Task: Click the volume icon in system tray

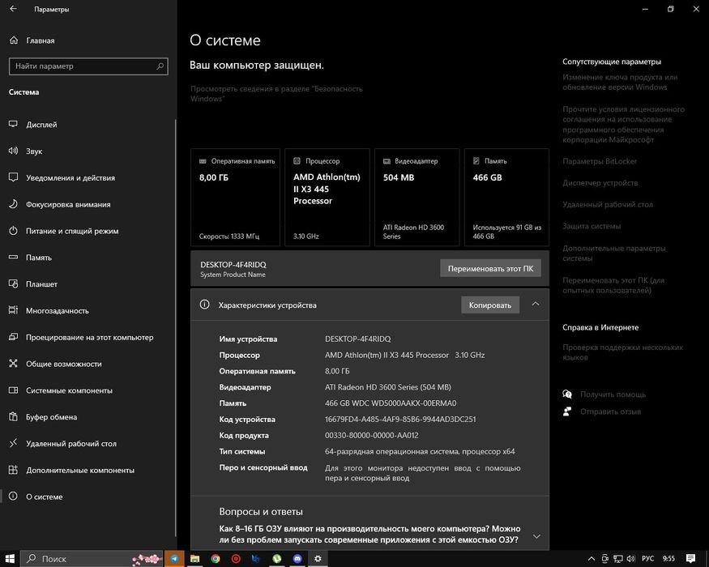Action: tap(631, 559)
